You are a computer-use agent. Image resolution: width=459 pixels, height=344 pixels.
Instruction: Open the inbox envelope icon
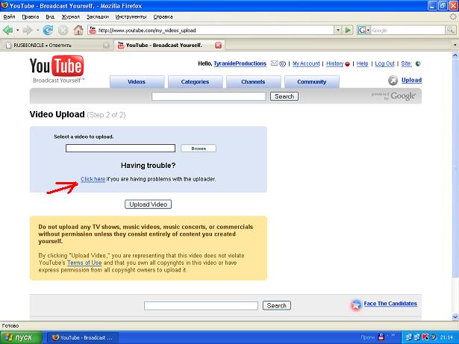pos(274,63)
